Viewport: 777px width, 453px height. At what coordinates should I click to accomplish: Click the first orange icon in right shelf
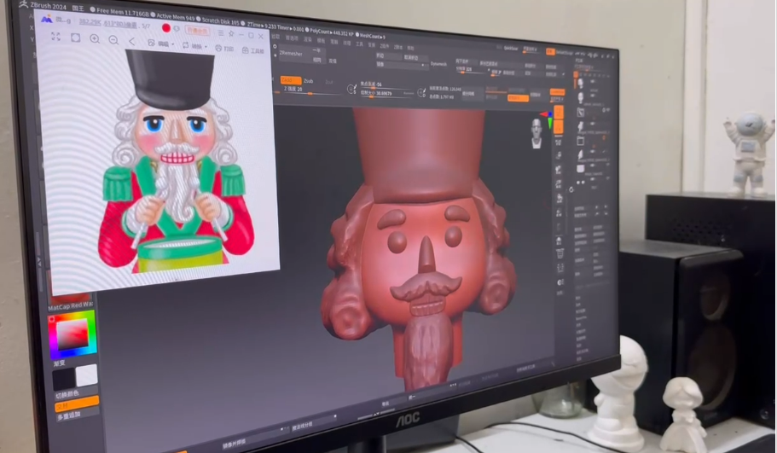(x=558, y=112)
